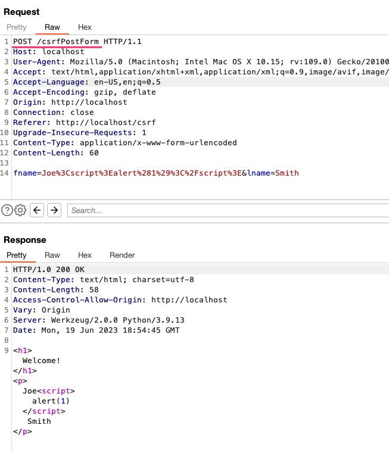The image size is (389, 453).
Task: Click the Referer header line
Action: click(85, 123)
